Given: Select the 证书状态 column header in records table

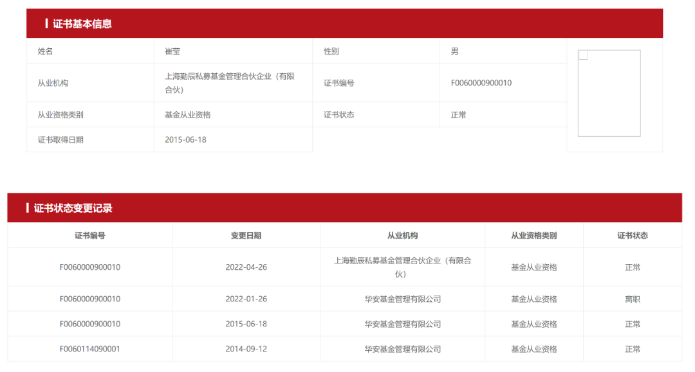Looking at the screenshot, I should tap(632, 236).
